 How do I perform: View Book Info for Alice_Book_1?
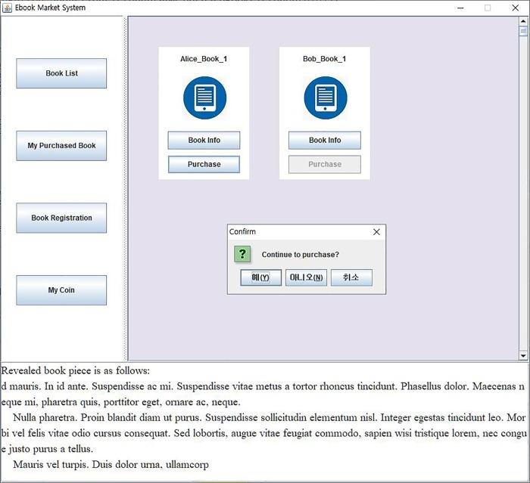204,141
